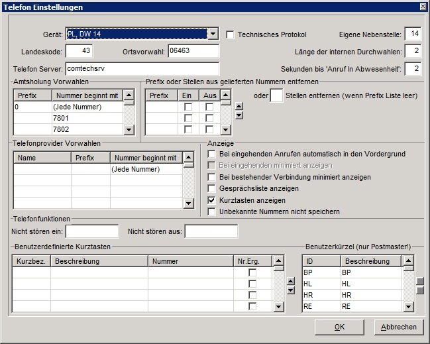The height and width of the screenshot is (344, 430).
Task: Move prefix removal row up arrow
Action: (239, 106)
